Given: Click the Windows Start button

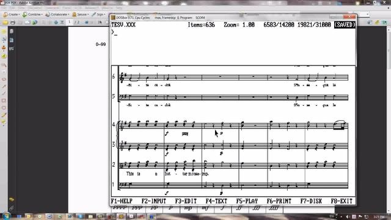Looking at the screenshot, I should [x=6, y=216].
